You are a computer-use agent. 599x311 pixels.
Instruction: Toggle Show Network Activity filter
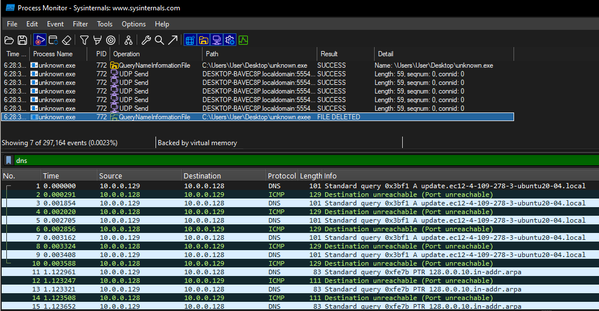[217, 40]
